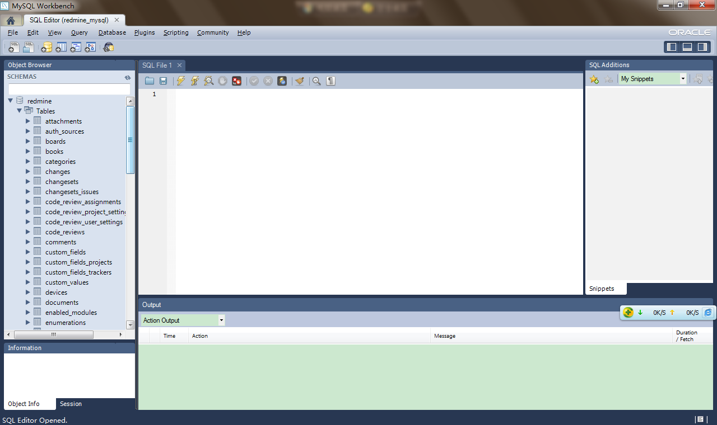Click the schema tree scroll down arrow

(131, 324)
